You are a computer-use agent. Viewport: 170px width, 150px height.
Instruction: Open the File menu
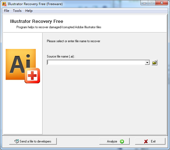[x=6, y=11]
